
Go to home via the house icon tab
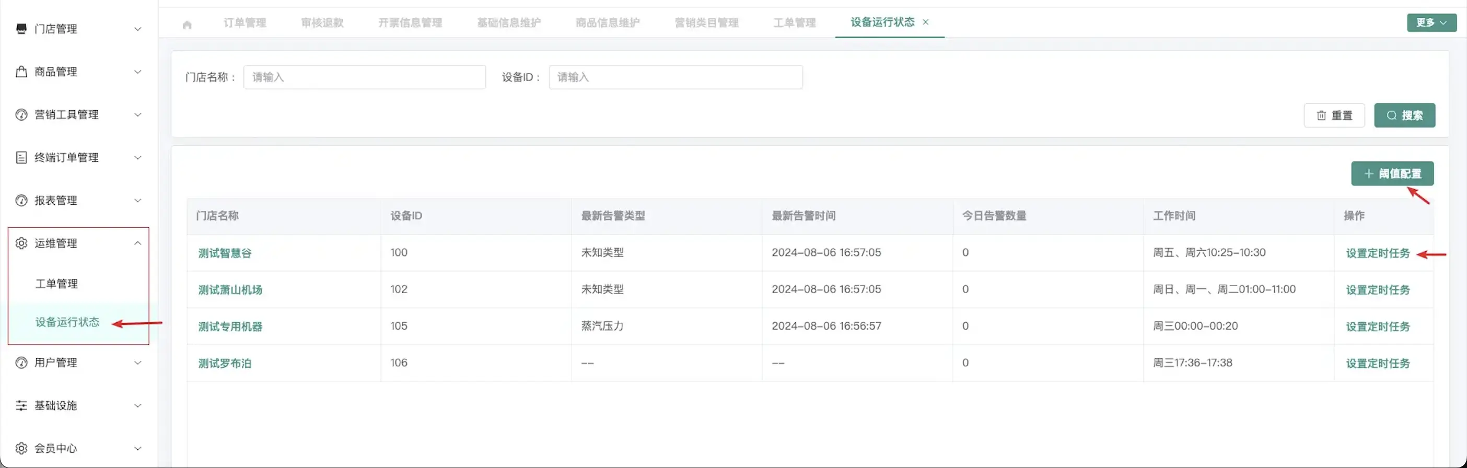tap(187, 25)
